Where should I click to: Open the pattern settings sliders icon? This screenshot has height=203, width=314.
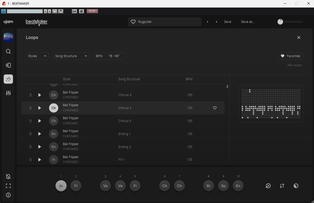(x=282, y=186)
